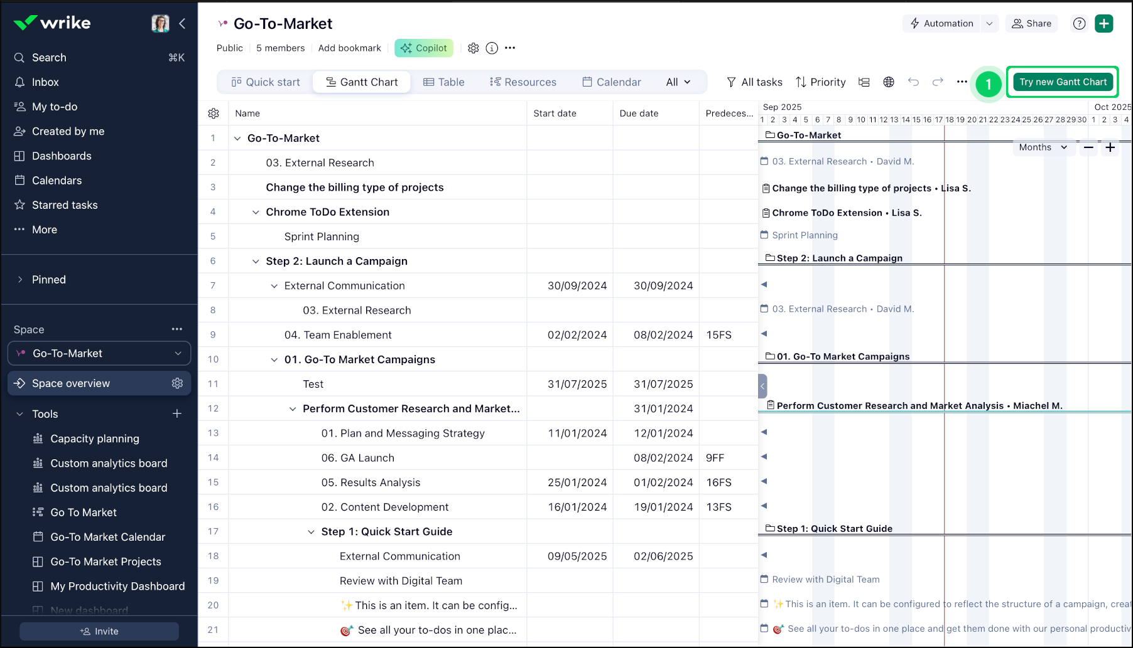Open the help question mark icon
1133x648 pixels.
(1079, 24)
